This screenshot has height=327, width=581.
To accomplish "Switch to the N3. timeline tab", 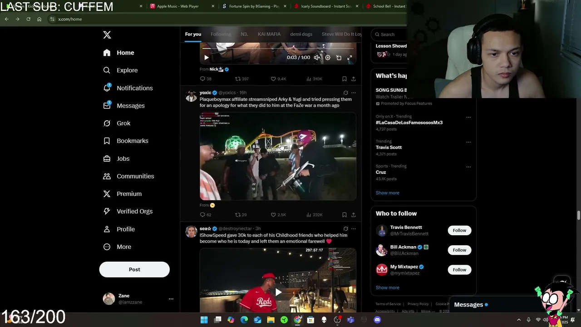I will (244, 35).
